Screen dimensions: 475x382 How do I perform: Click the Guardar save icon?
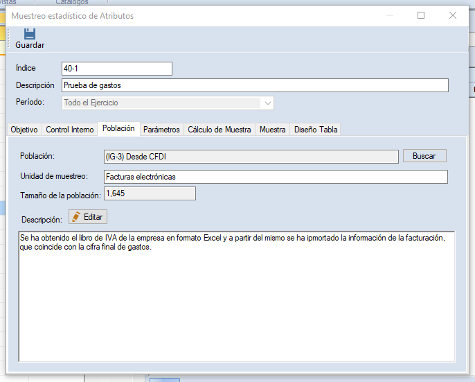click(x=30, y=34)
